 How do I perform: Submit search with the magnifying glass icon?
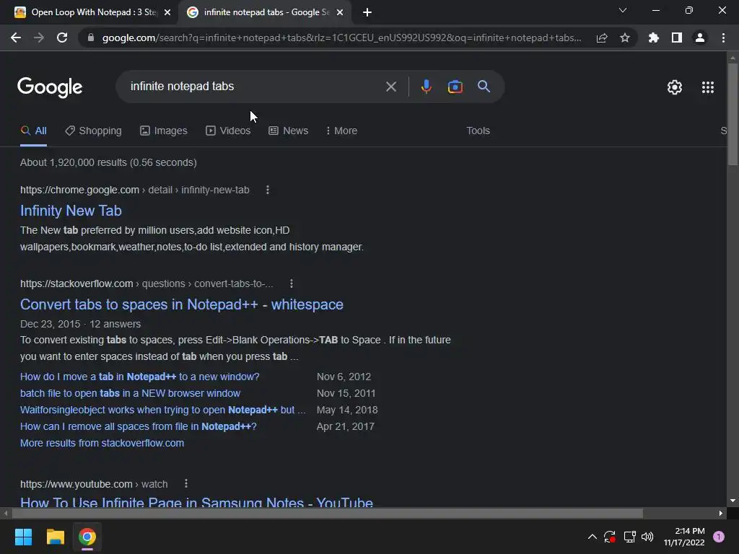[484, 87]
